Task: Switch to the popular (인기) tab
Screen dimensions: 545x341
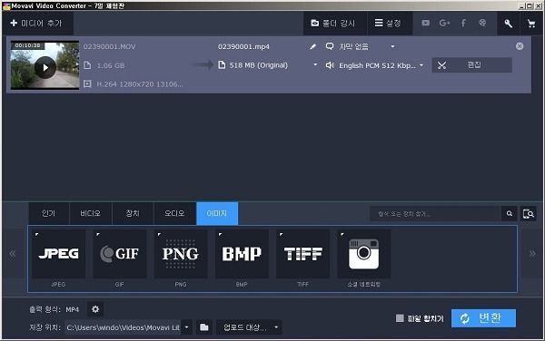Action: pos(49,213)
